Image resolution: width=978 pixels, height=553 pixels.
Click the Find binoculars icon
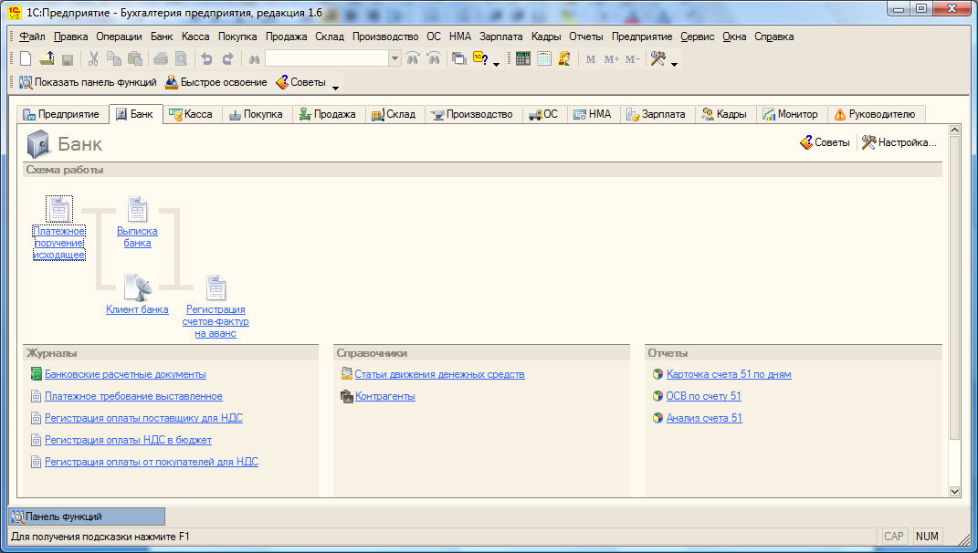[x=254, y=59]
